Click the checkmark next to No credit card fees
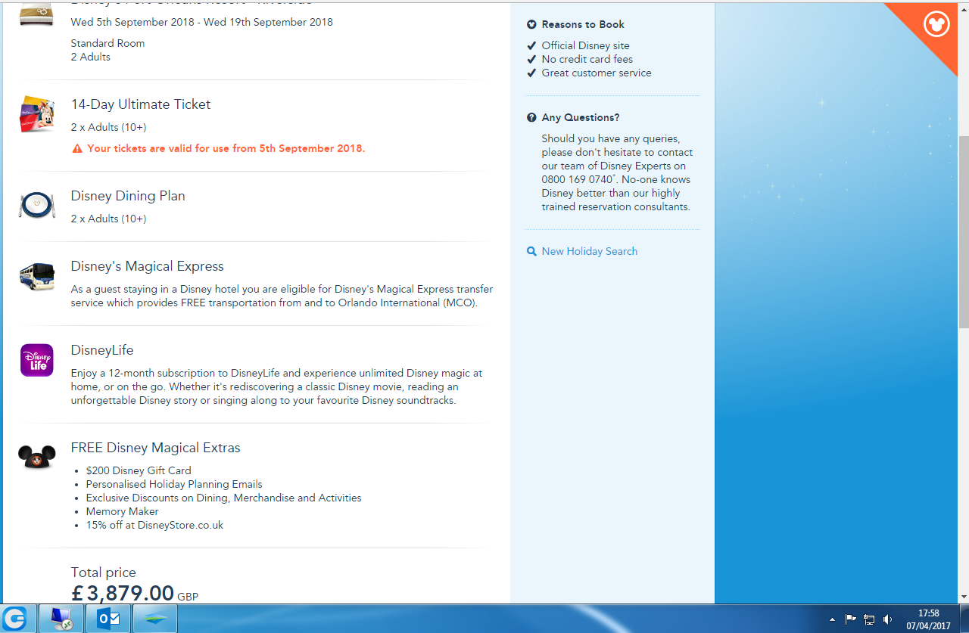The image size is (969, 633). point(531,59)
